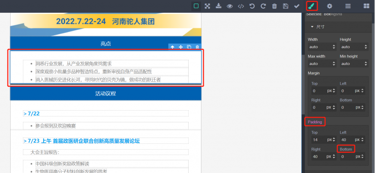Select the banner text 2022.7.22-24 河南驼人集团
375x173 pixels.
click(105, 22)
